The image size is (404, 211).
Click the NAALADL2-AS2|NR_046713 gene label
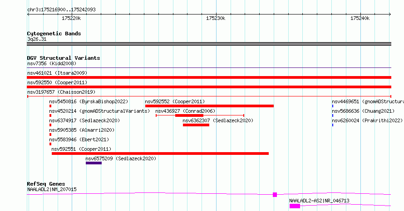(x=319, y=201)
